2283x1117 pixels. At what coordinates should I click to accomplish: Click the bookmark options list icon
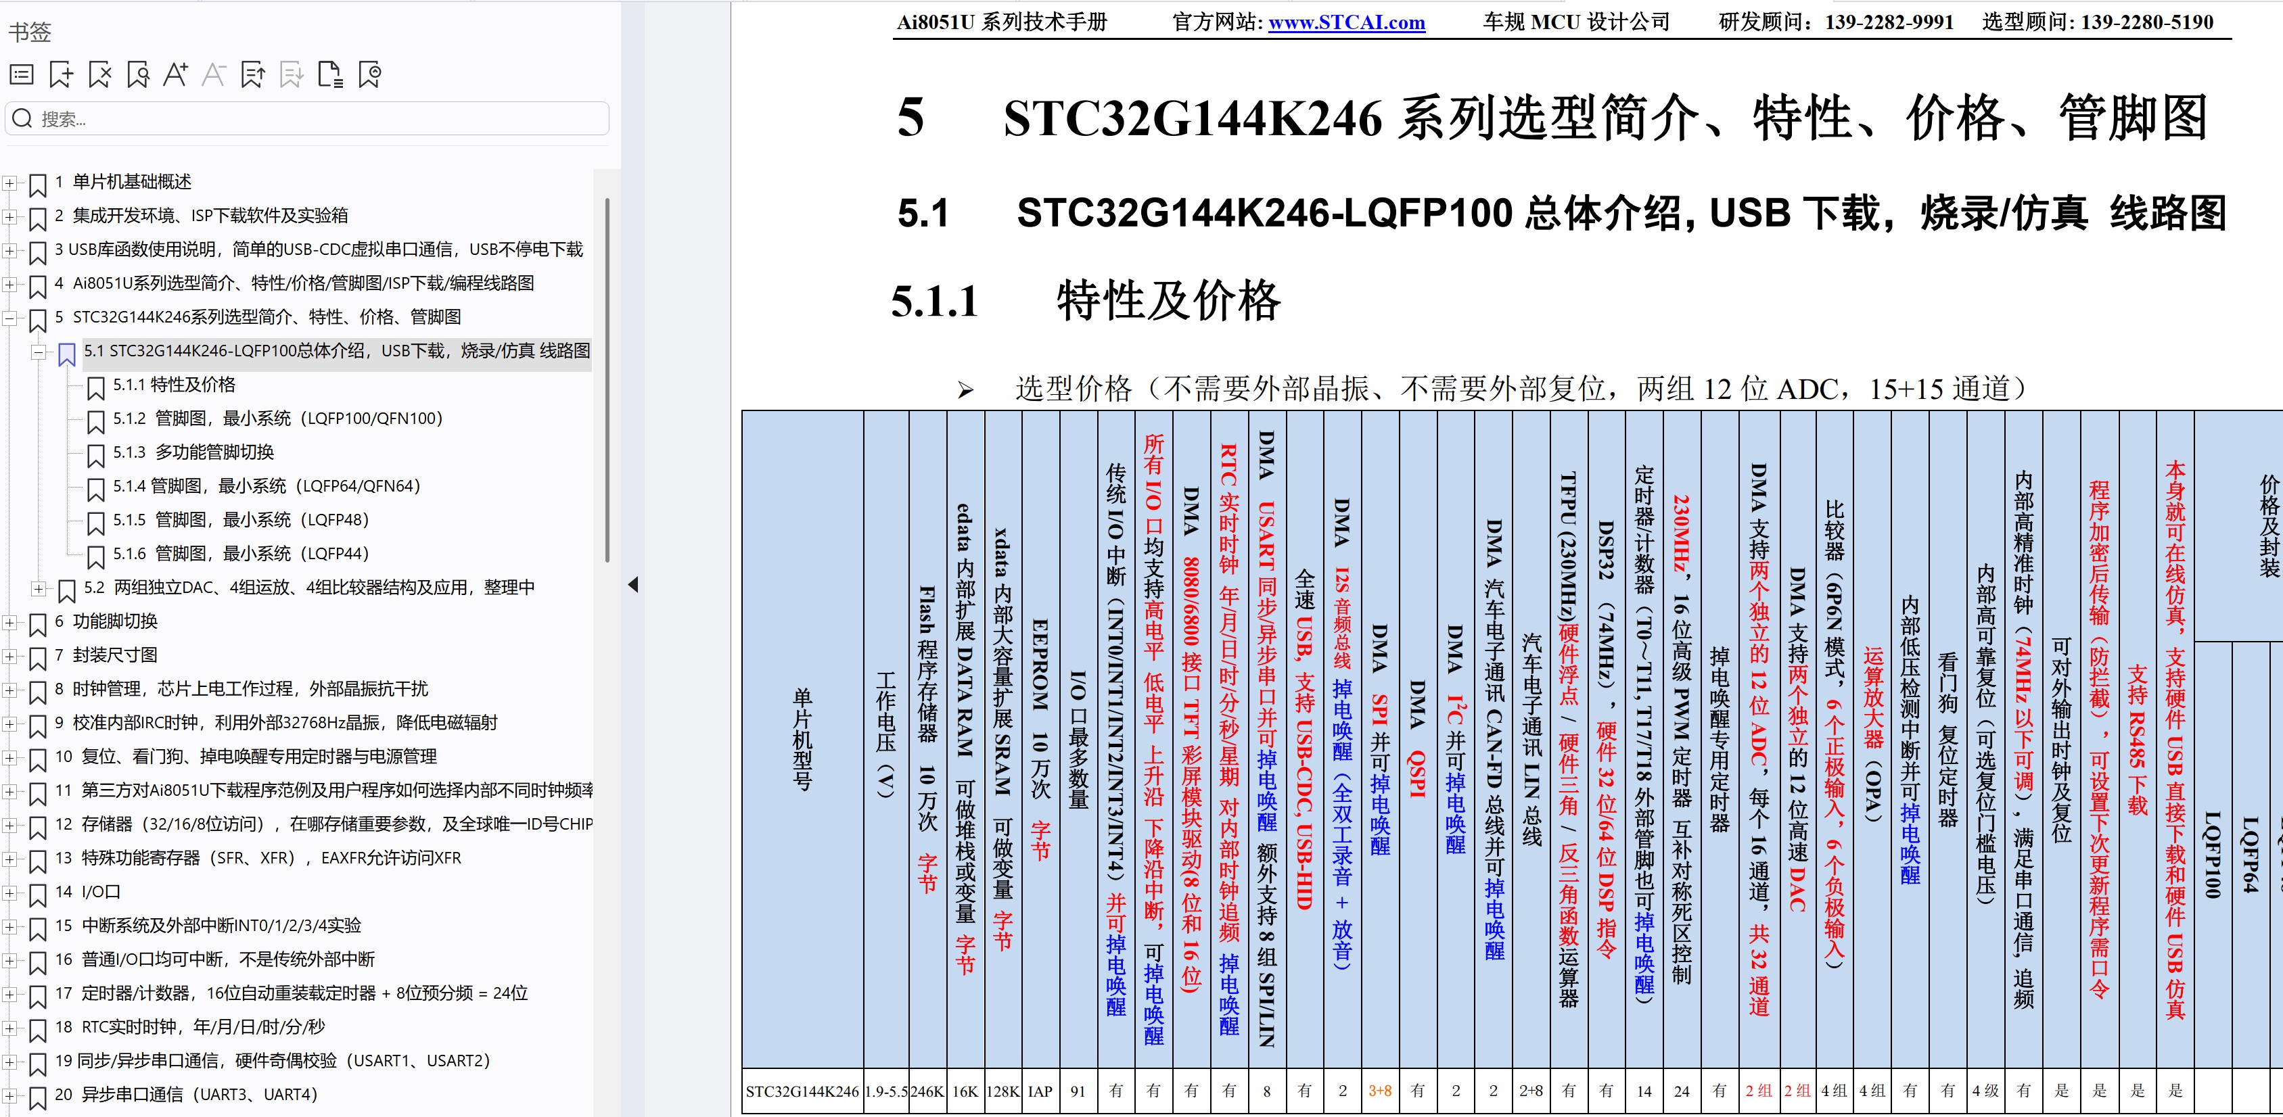pyautogui.click(x=21, y=75)
